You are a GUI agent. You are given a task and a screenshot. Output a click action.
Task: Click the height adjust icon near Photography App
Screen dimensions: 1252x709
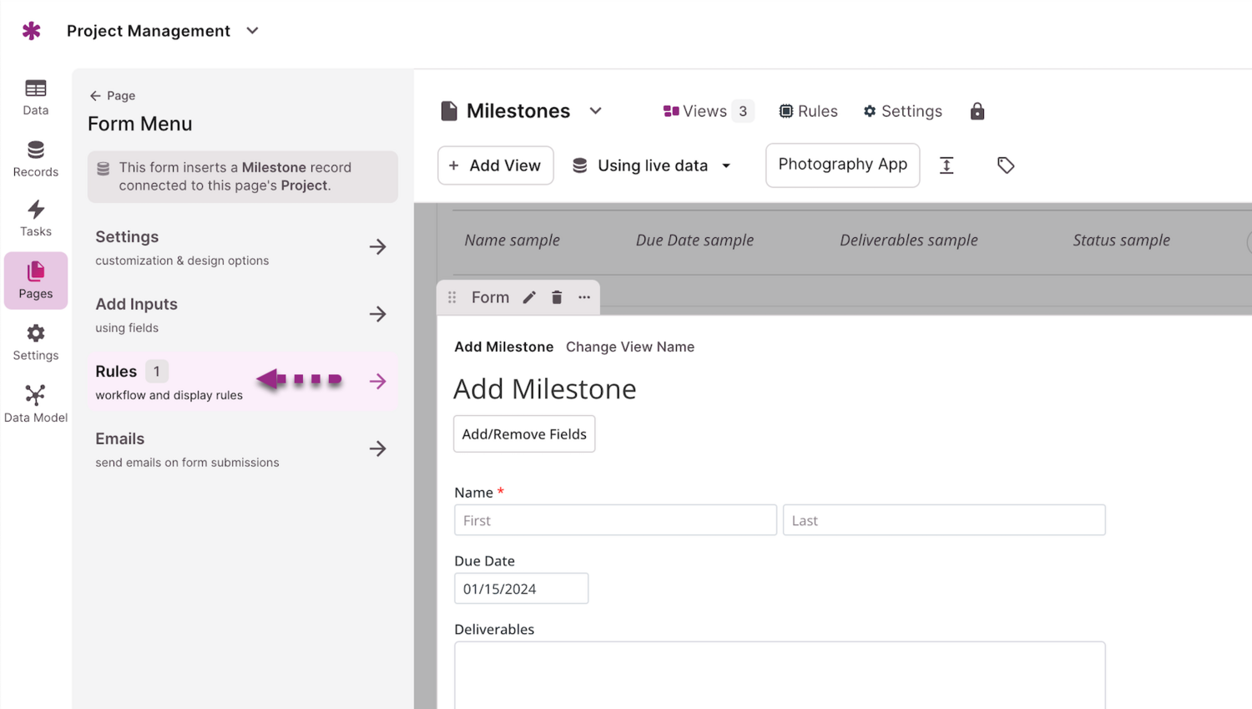pos(947,165)
